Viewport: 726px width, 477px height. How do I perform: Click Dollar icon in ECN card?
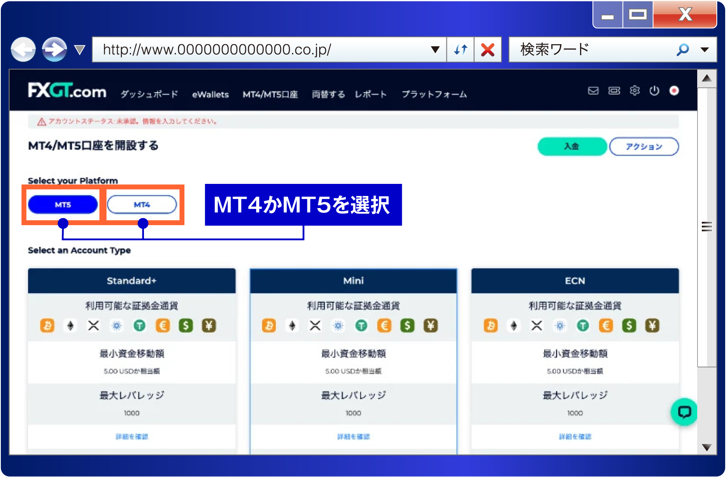(629, 326)
